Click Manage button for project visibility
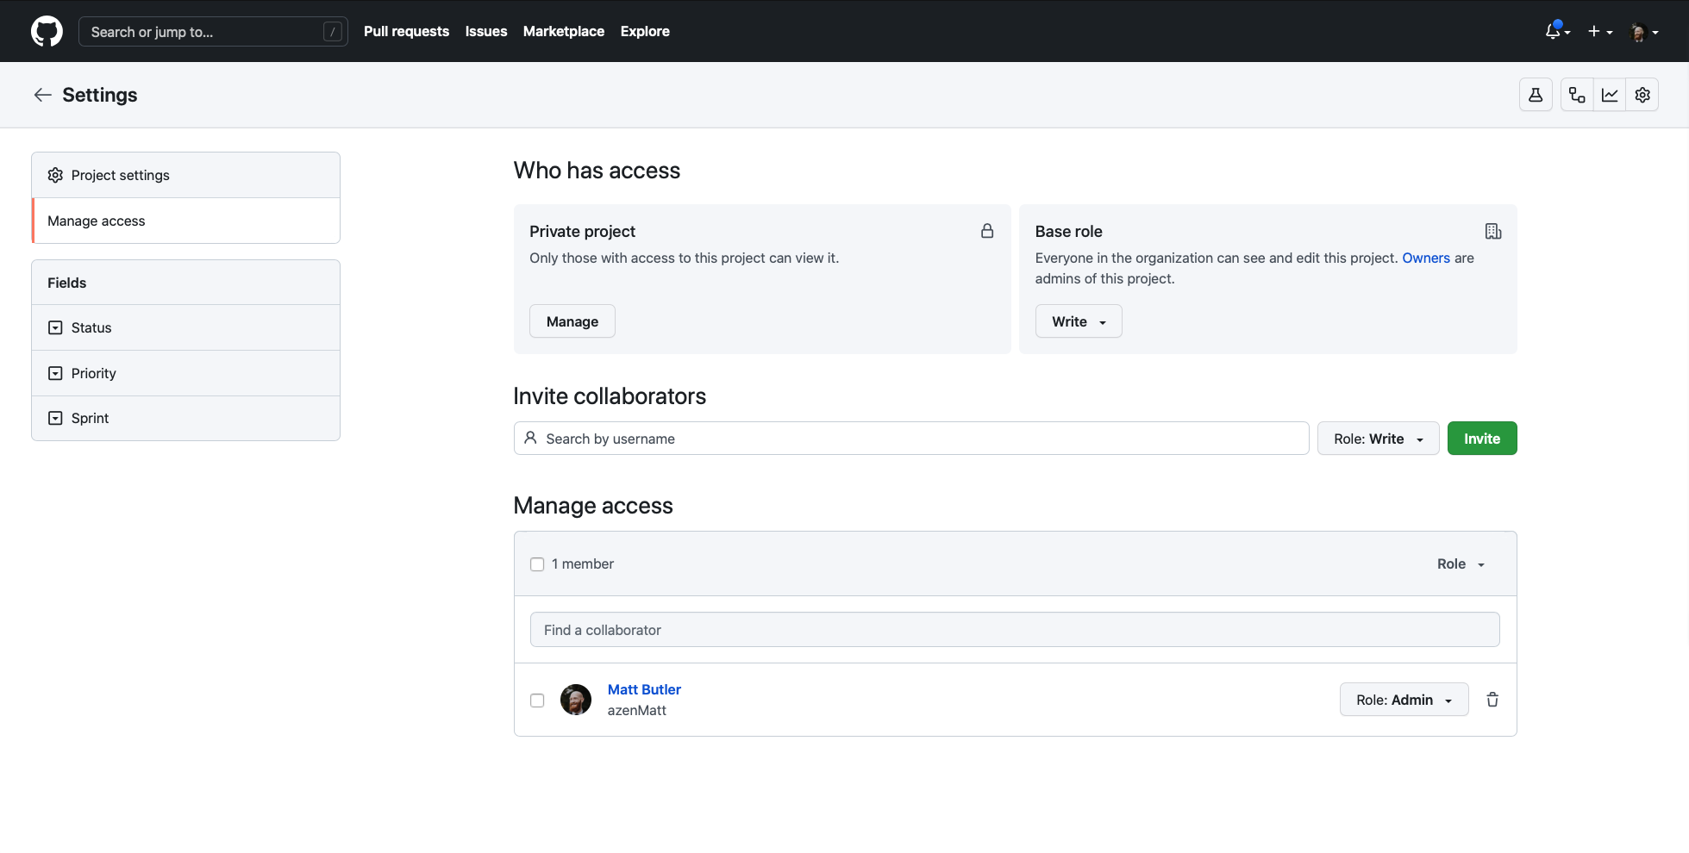The image size is (1689, 853). [572, 321]
